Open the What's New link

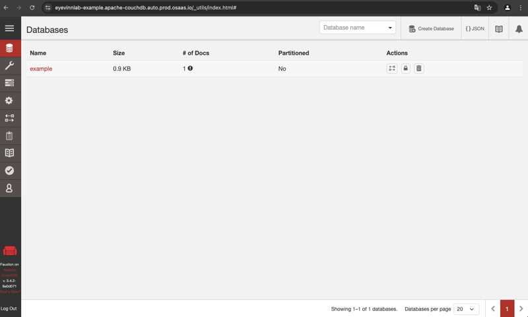[10, 292]
